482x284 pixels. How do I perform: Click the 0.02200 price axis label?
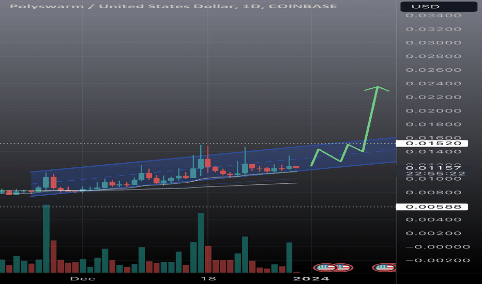coord(433,97)
